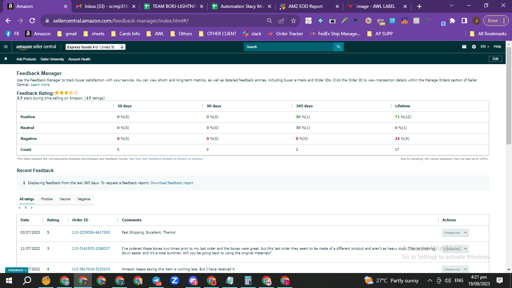Open order ID 113-5161935-2268237
The height and width of the screenshot is (288, 512).
click(x=91, y=249)
